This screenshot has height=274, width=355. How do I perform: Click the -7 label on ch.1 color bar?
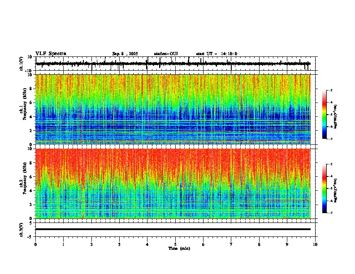coord(330,139)
